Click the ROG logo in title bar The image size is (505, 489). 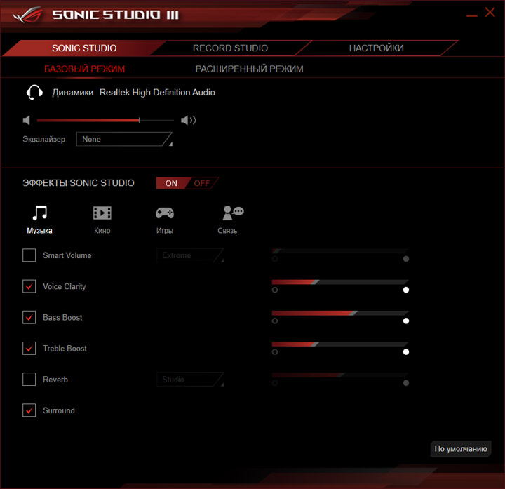(x=27, y=15)
